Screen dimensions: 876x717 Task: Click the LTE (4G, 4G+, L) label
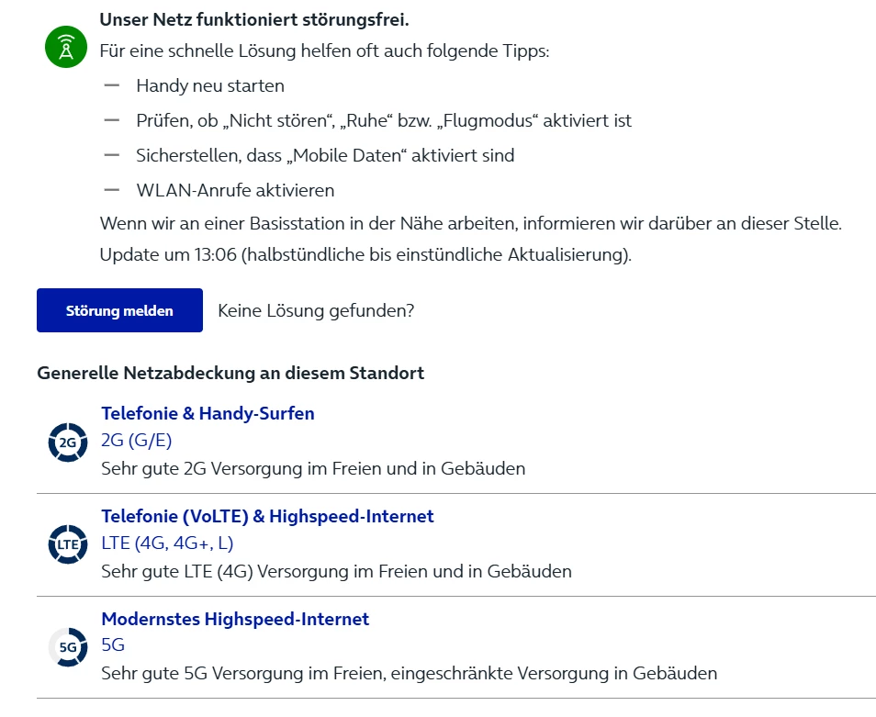[167, 543]
